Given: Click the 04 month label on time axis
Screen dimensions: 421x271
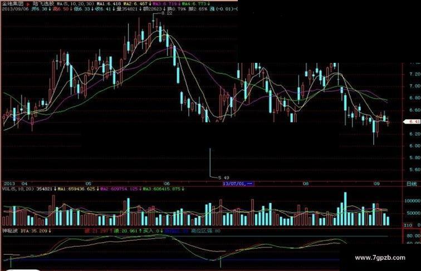Looking at the screenshot, I should tap(25, 184).
